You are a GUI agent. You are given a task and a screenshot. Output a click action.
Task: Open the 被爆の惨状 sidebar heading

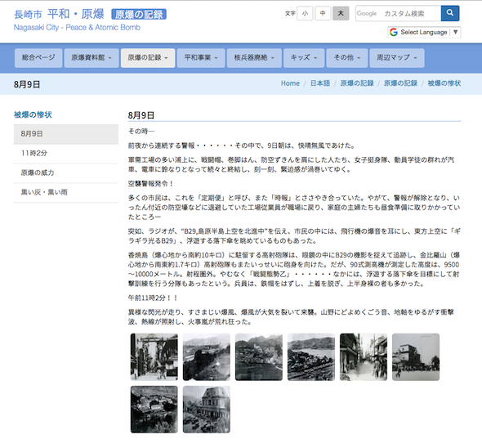(33, 114)
